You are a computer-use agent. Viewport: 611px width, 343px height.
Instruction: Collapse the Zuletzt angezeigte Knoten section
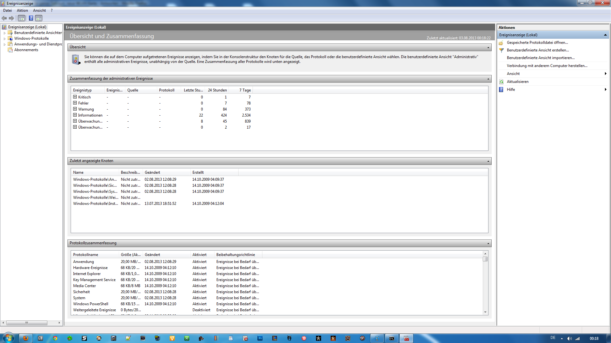tap(488, 161)
